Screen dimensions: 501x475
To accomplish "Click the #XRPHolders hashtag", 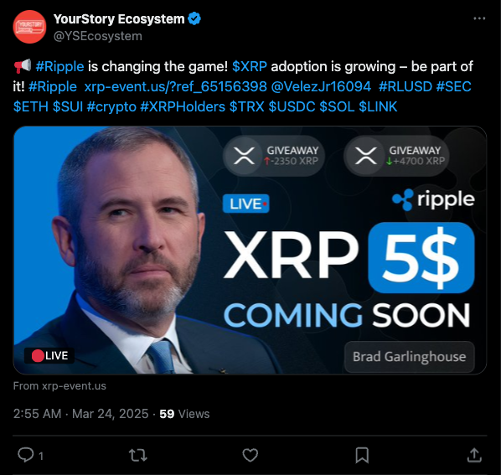I will coord(183,106).
